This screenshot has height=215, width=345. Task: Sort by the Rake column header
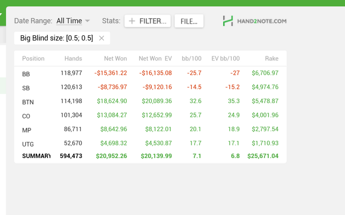pos(272,58)
